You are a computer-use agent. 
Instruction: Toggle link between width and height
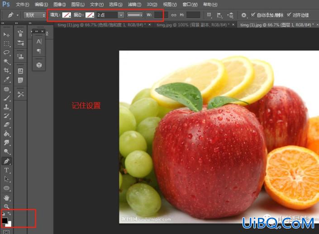[x=174, y=15]
